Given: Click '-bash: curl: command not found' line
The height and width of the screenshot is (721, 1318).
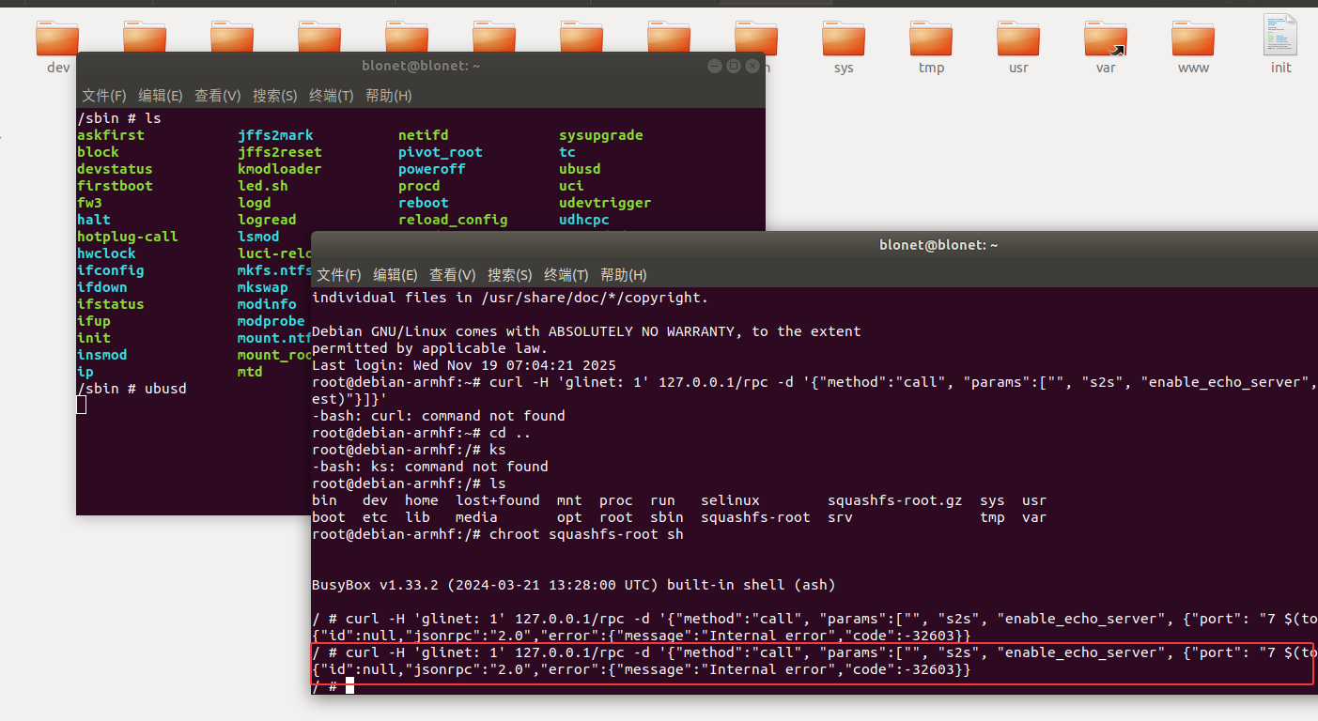Looking at the screenshot, I should (439, 416).
